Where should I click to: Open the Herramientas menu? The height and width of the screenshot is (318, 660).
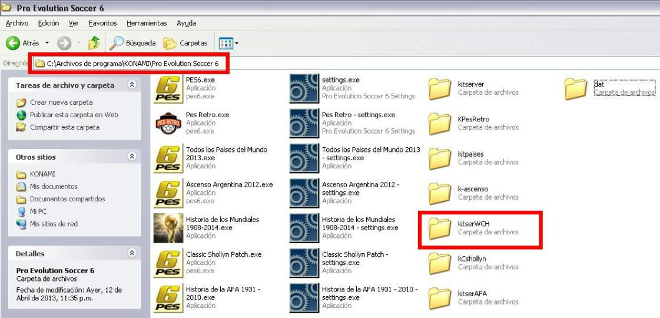(x=147, y=23)
